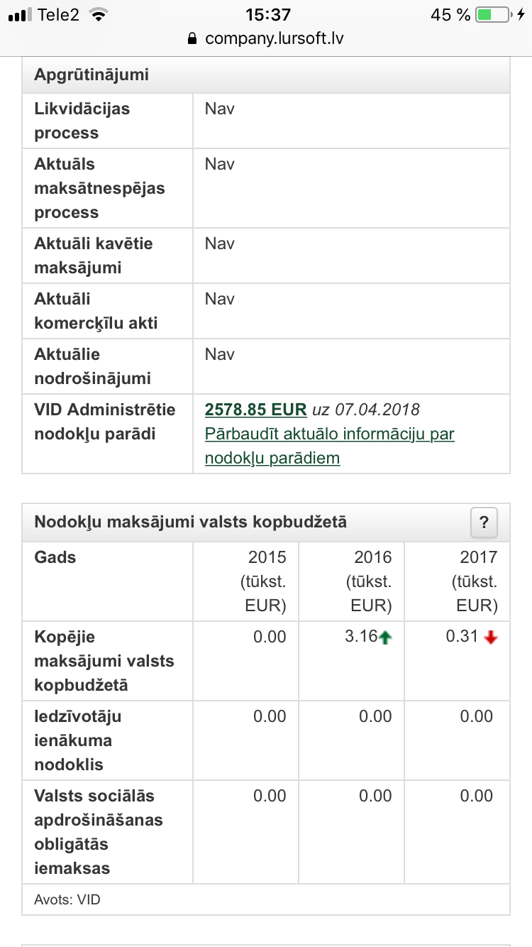Tap the padlock icon in address bar

192,38
